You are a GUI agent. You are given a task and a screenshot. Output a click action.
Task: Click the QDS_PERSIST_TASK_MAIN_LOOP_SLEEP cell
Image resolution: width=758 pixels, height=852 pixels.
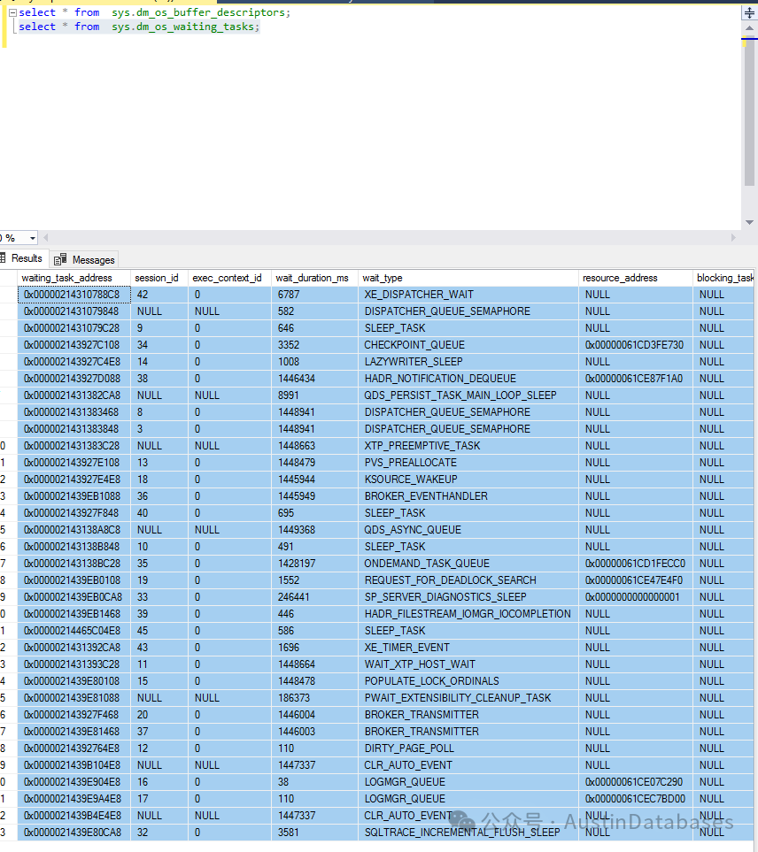click(468, 395)
